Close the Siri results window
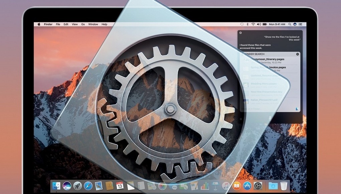Screen dimensions: 341x194 click(x=240, y=33)
